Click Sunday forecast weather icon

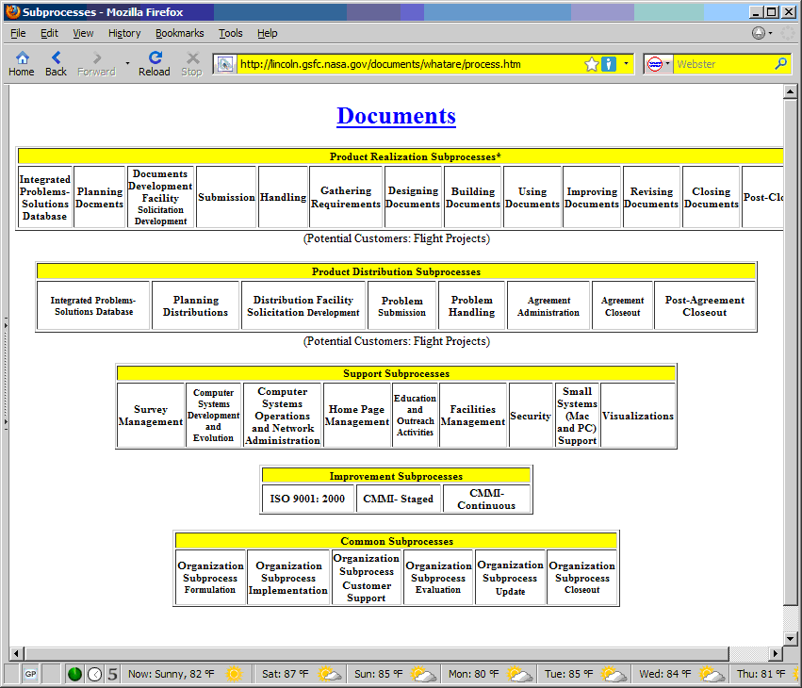(x=423, y=674)
